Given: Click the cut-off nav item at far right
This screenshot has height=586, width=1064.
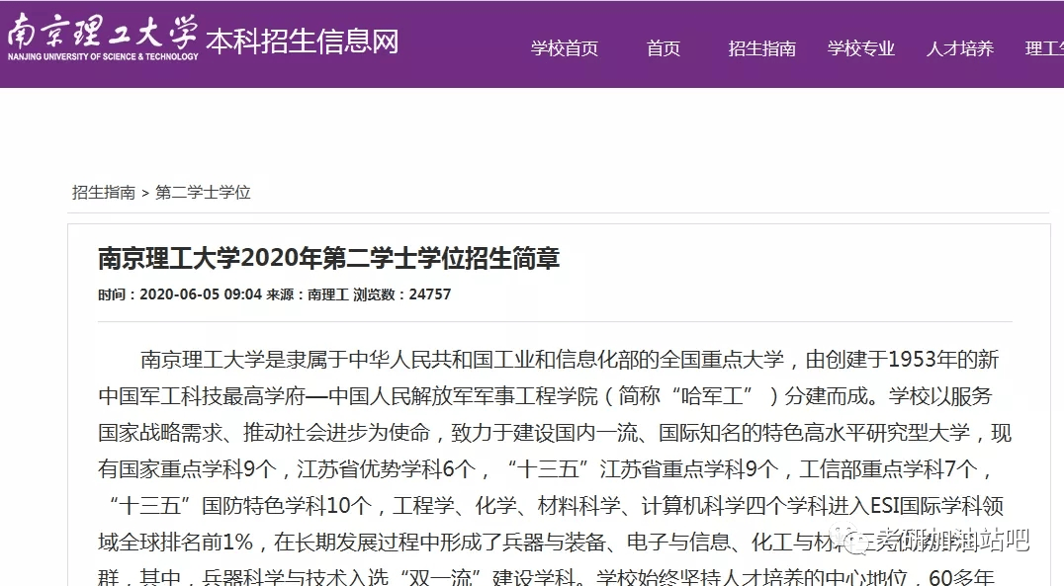Looking at the screenshot, I should point(1044,48).
